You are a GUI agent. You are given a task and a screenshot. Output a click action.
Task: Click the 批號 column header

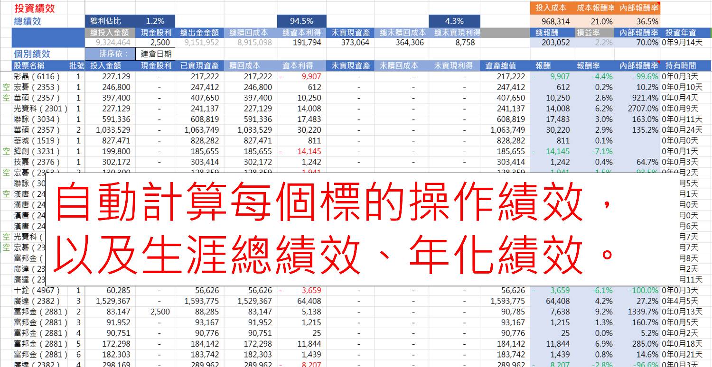click(76, 66)
